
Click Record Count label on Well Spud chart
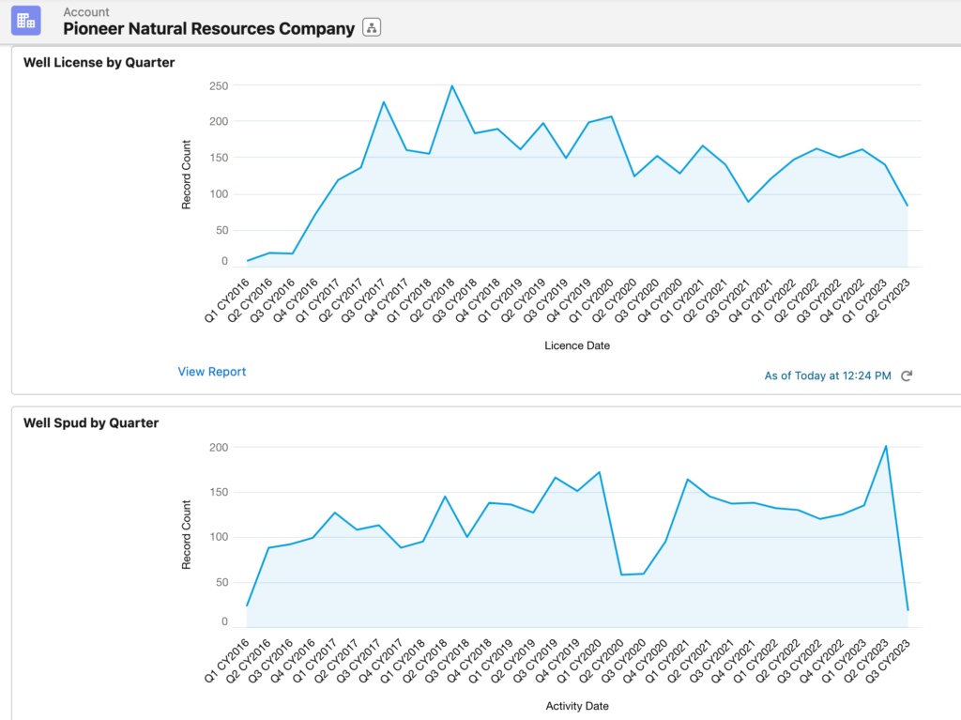point(187,535)
